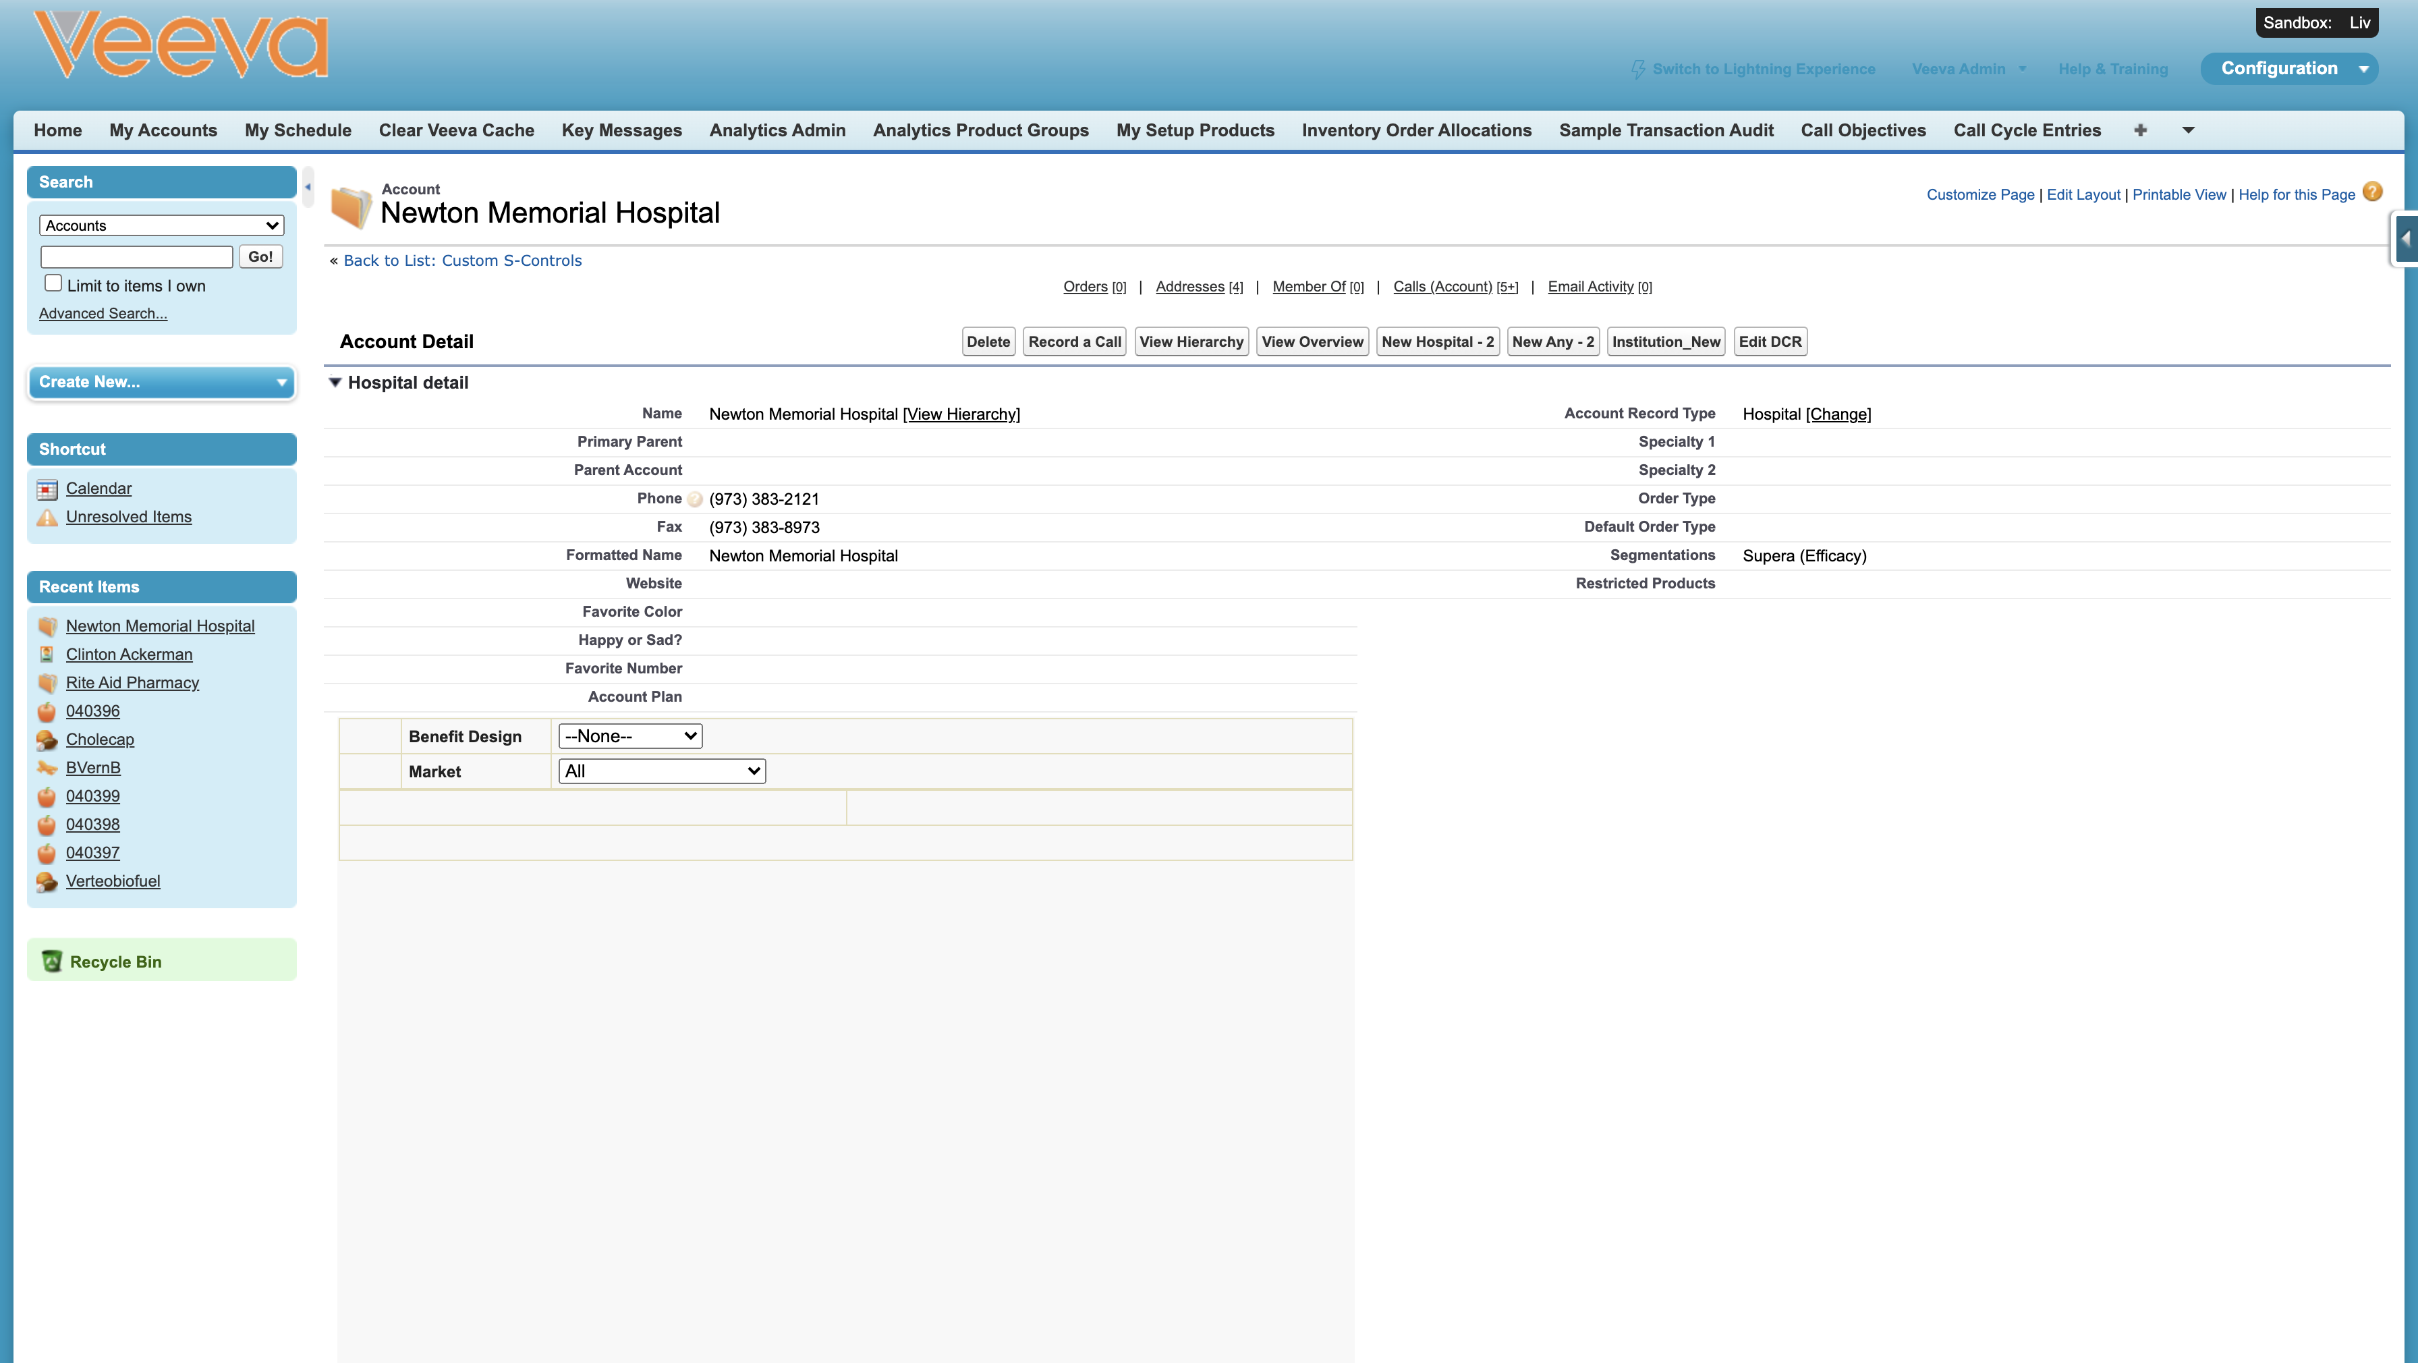Click the Unresolved Items warning icon

point(47,518)
